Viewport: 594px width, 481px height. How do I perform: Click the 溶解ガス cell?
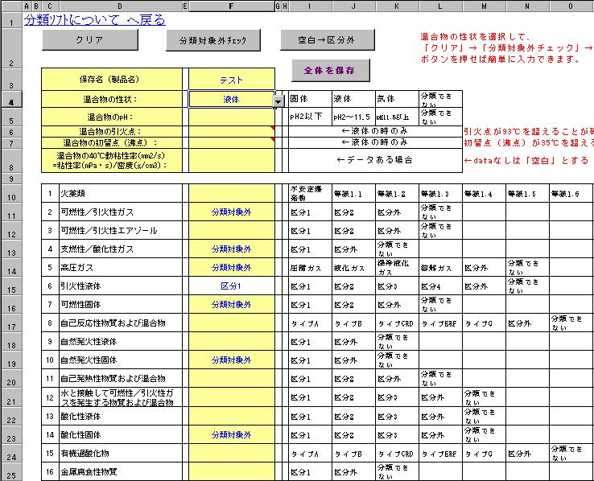(440, 268)
